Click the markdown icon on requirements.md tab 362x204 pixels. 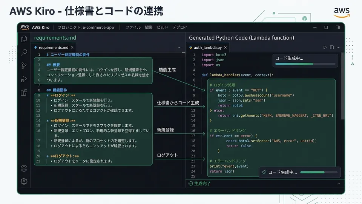(35, 48)
